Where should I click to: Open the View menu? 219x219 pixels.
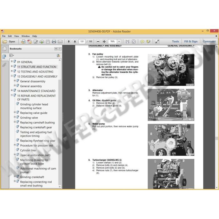click(x=17, y=36)
